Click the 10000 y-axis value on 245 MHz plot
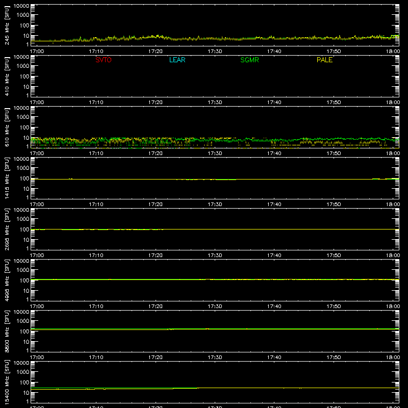The height and width of the screenshot is (408, 408). [21, 6]
